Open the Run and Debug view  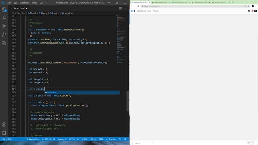coord(4,34)
